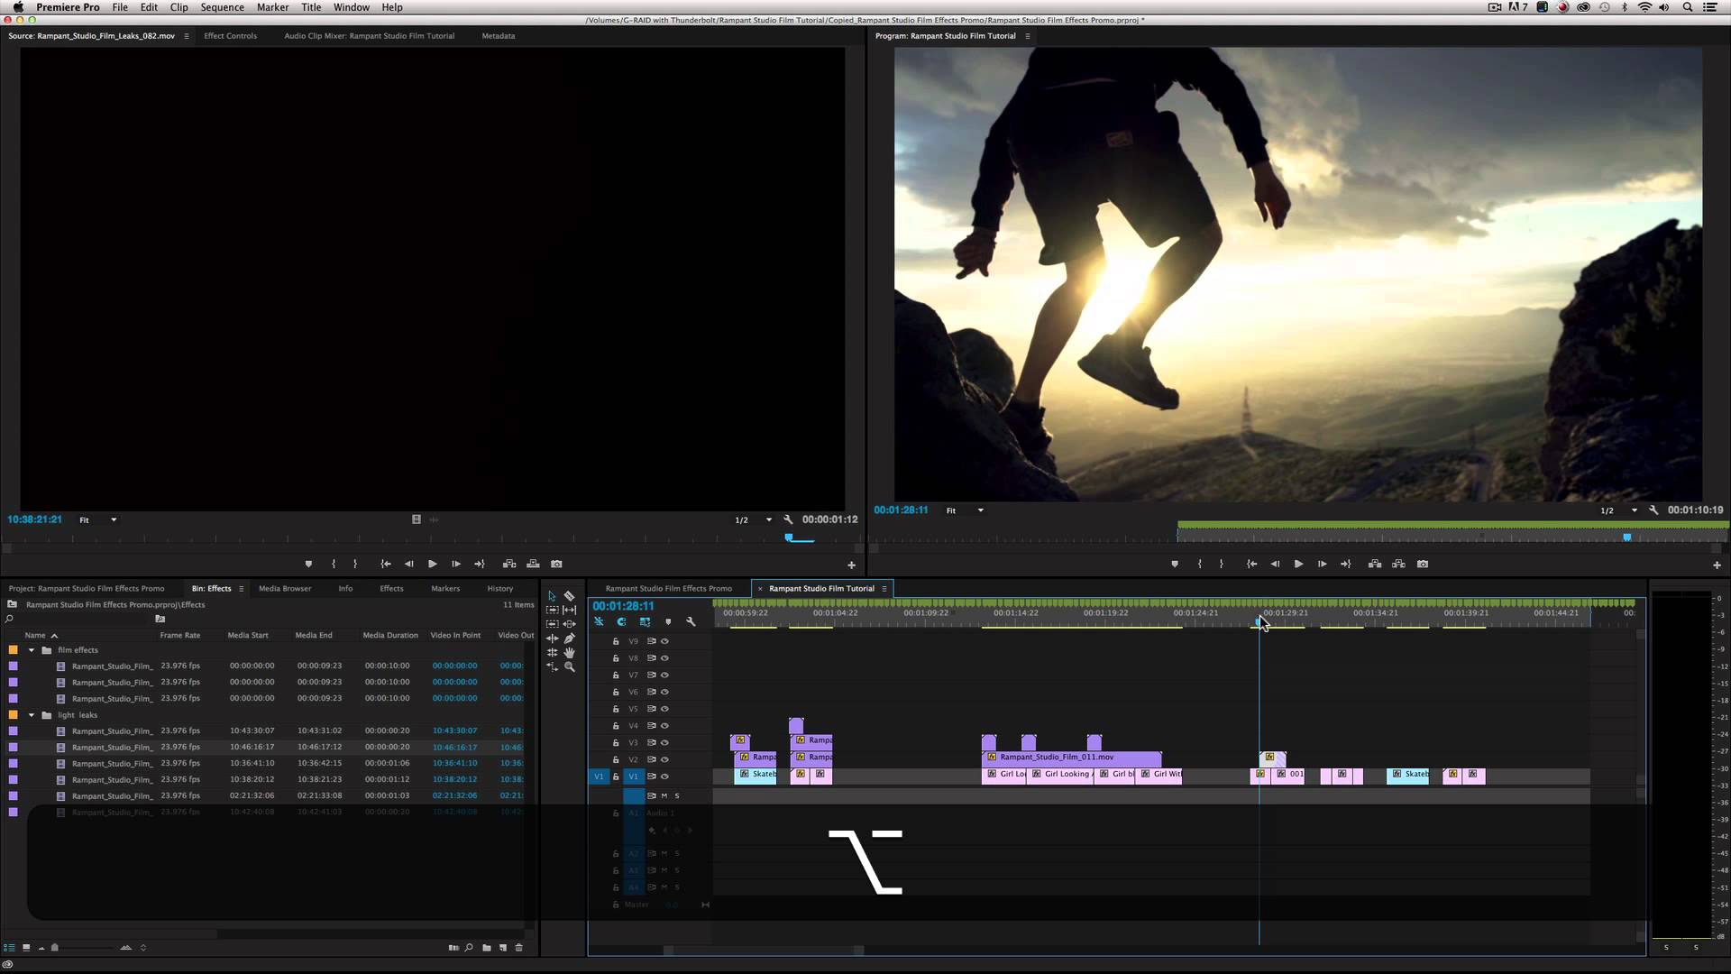The height and width of the screenshot is (974, 1731).
Task: Open Program monitor Fit zoom dropdown
Action: click(965, 510)
